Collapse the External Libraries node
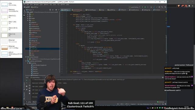195x110 pixels. [26, 57]
